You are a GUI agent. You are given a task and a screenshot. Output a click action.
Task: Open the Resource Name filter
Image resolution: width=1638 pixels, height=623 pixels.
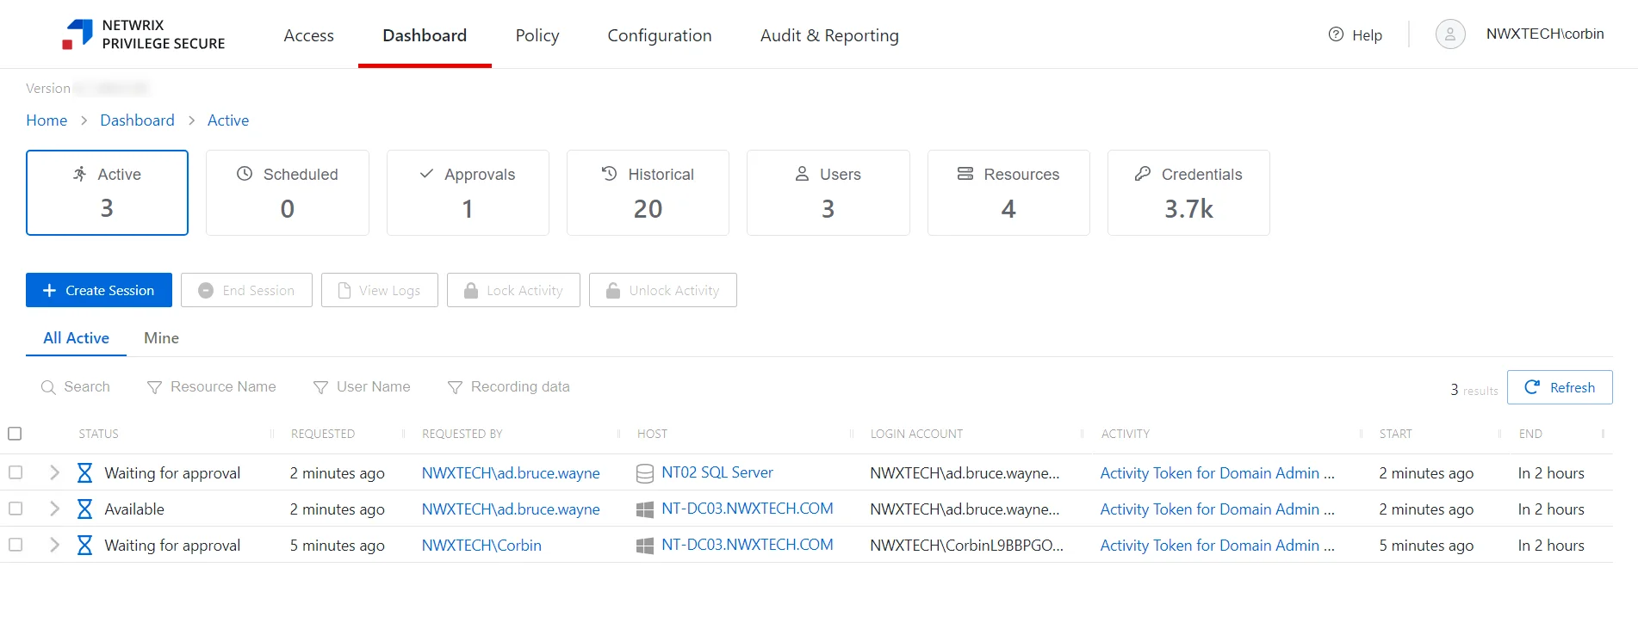211,387
